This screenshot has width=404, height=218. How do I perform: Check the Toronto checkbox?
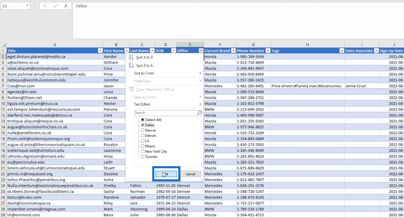(143, 157)
